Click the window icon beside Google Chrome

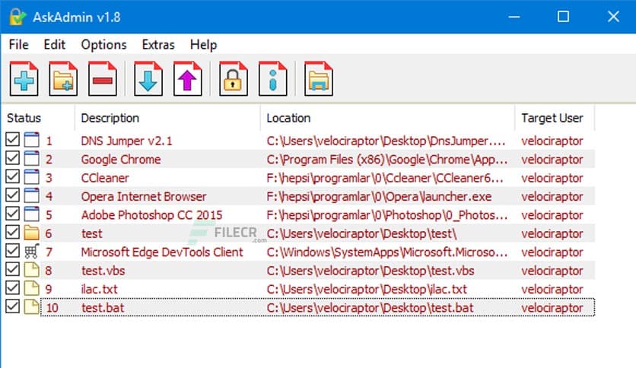coord(32,158)
